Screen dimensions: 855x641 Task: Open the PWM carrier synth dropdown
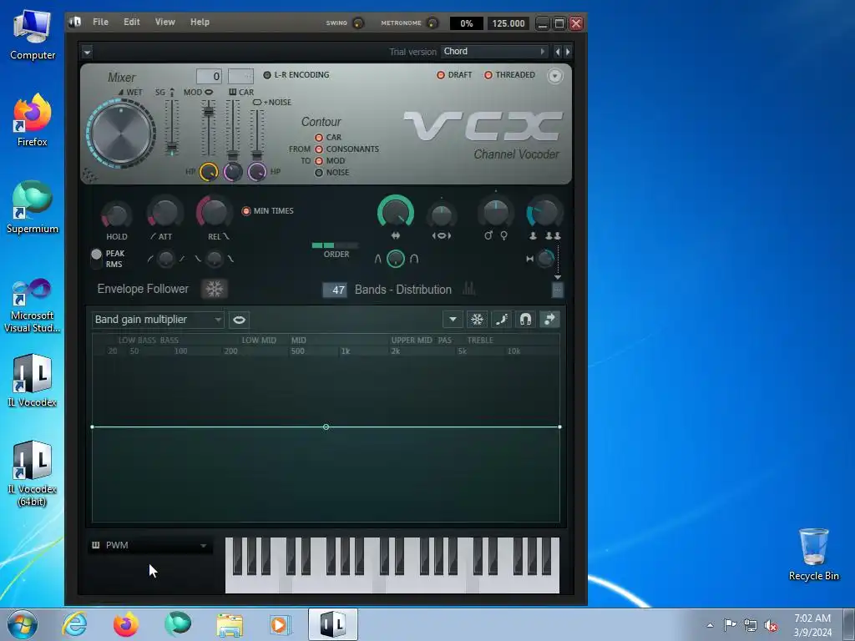coord(150,545)
